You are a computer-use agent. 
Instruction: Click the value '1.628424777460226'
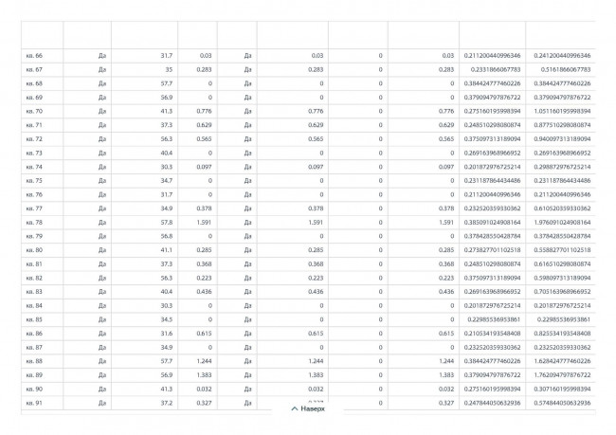click(x=562, y=361)
